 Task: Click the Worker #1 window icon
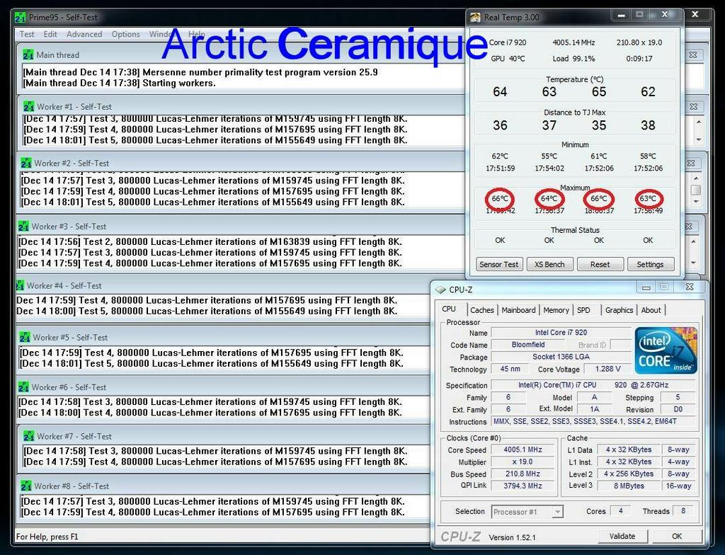pos(28,106)
